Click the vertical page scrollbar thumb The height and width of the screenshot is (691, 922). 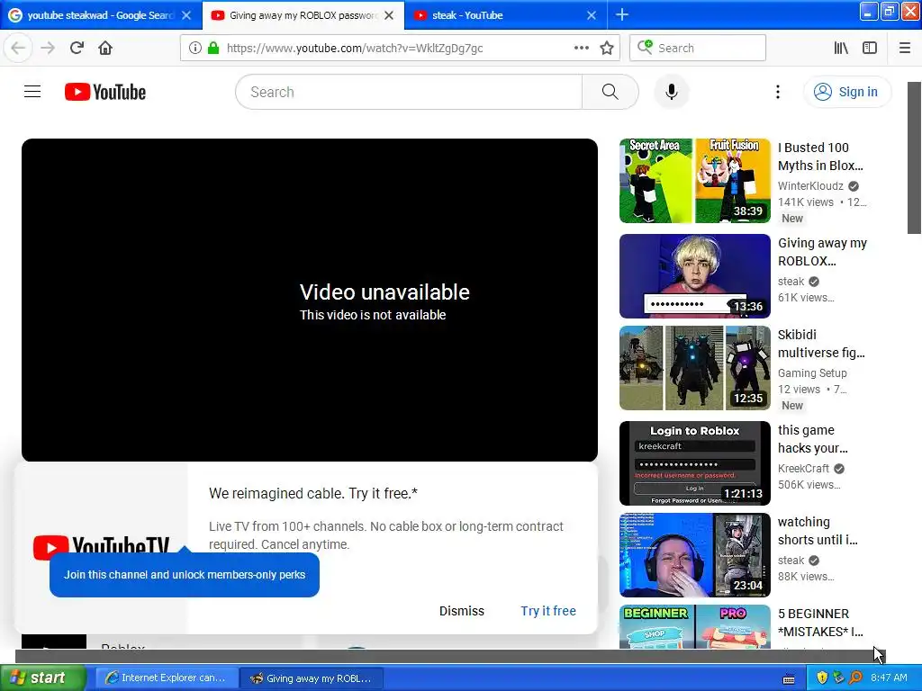tap(914, 157)
